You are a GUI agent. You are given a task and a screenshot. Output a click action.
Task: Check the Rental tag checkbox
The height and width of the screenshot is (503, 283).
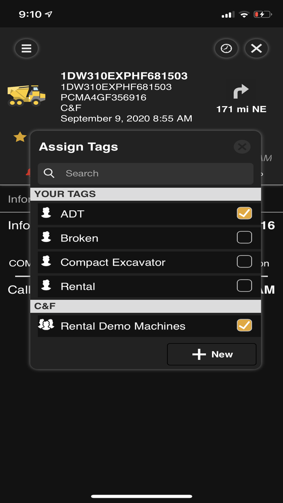tap(244, 286)
